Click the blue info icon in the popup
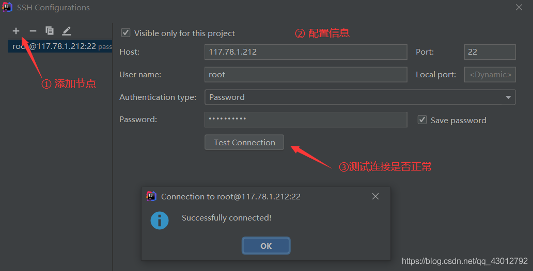Screen dimensions: 533x271 coord(160,221)
